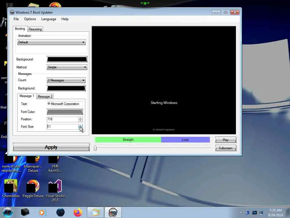
Task: Increase Position with the up arrow
Action: (x=80, y=118)
